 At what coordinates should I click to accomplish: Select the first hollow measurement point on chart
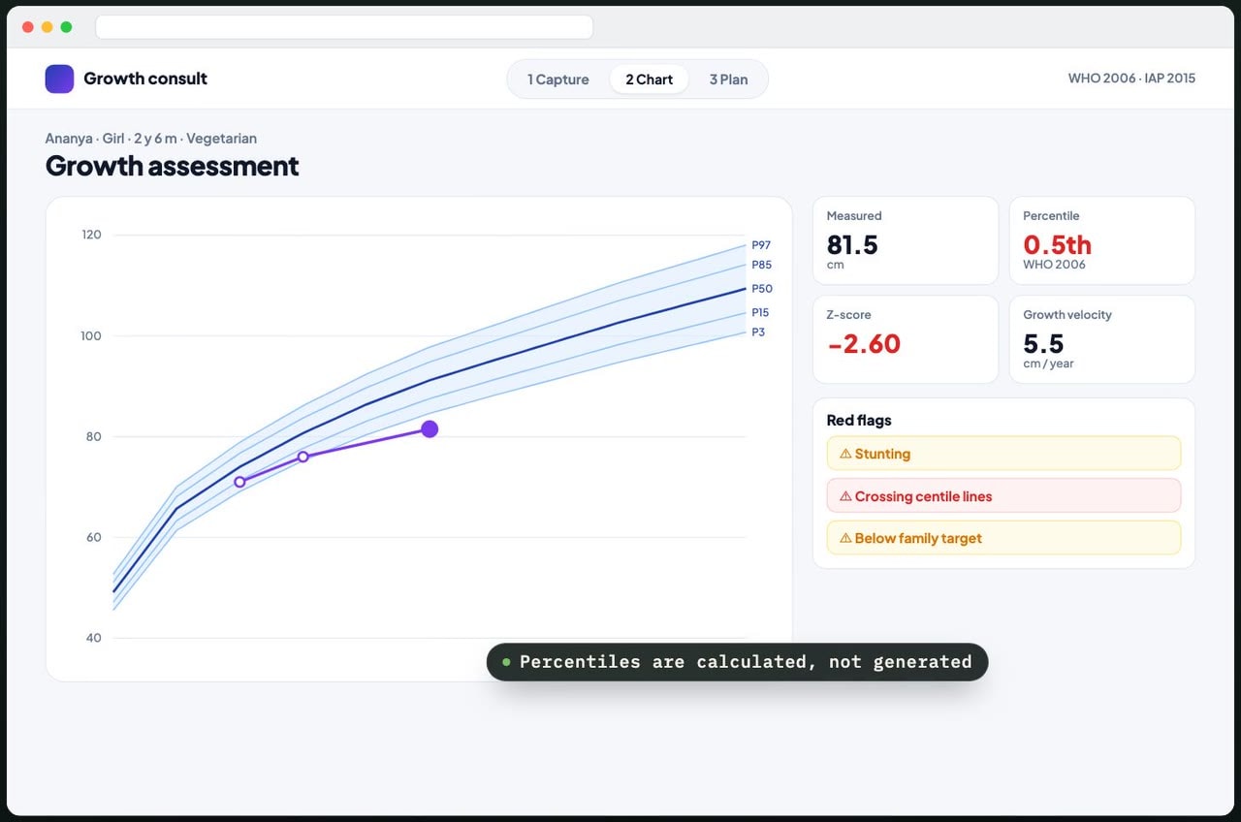(239, 482)
